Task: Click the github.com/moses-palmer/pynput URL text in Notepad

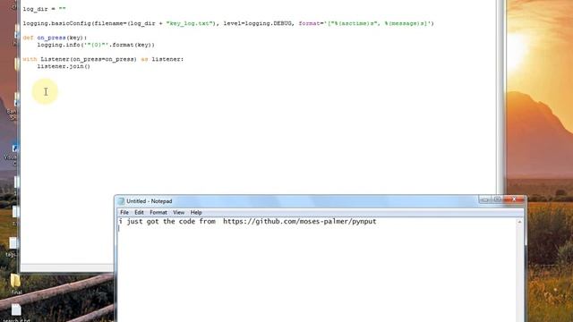Action: (x=300, y=221)
